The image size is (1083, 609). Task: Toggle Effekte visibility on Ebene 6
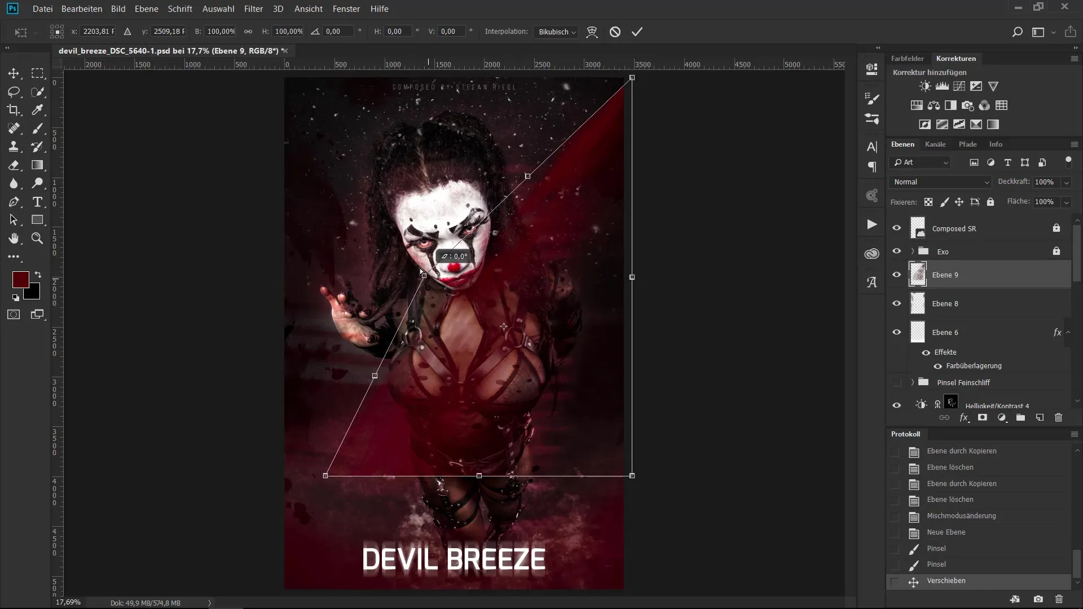(x=926, y=352)
